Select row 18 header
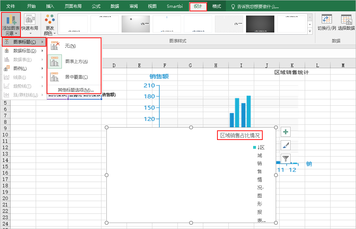The width and height of the screenshot is (356, 229). (5, 186)
